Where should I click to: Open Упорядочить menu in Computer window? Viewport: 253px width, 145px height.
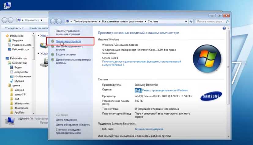[x=14, y=28]
